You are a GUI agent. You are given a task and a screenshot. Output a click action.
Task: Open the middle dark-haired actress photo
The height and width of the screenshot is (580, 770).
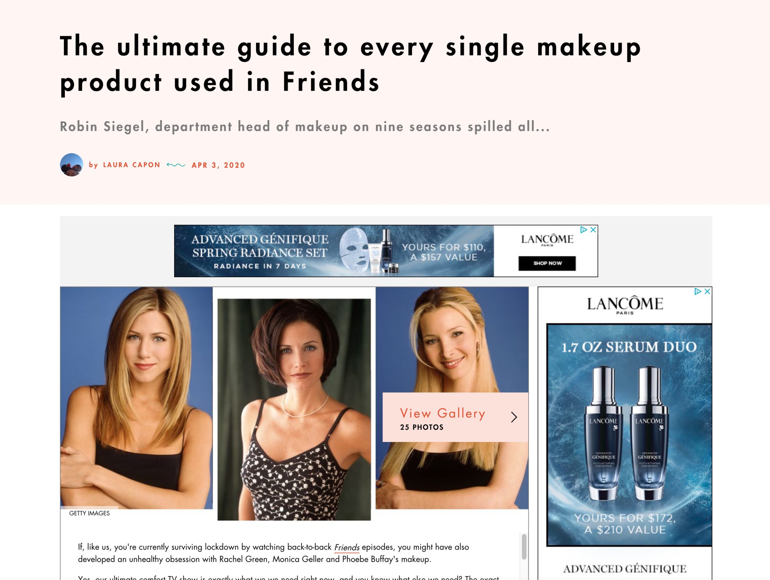pos(294,410)
